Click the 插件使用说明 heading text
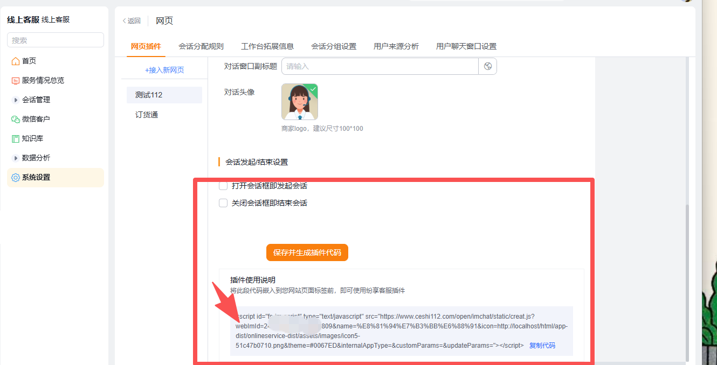Viewport: 717px width, 365px height. pos(253,280)
